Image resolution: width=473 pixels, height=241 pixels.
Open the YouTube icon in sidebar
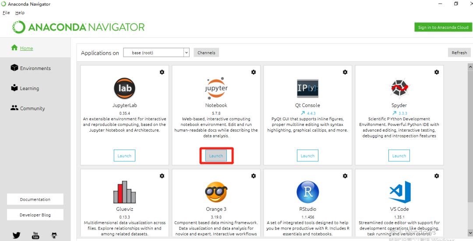pyautogui.click(x=35, y=235)
